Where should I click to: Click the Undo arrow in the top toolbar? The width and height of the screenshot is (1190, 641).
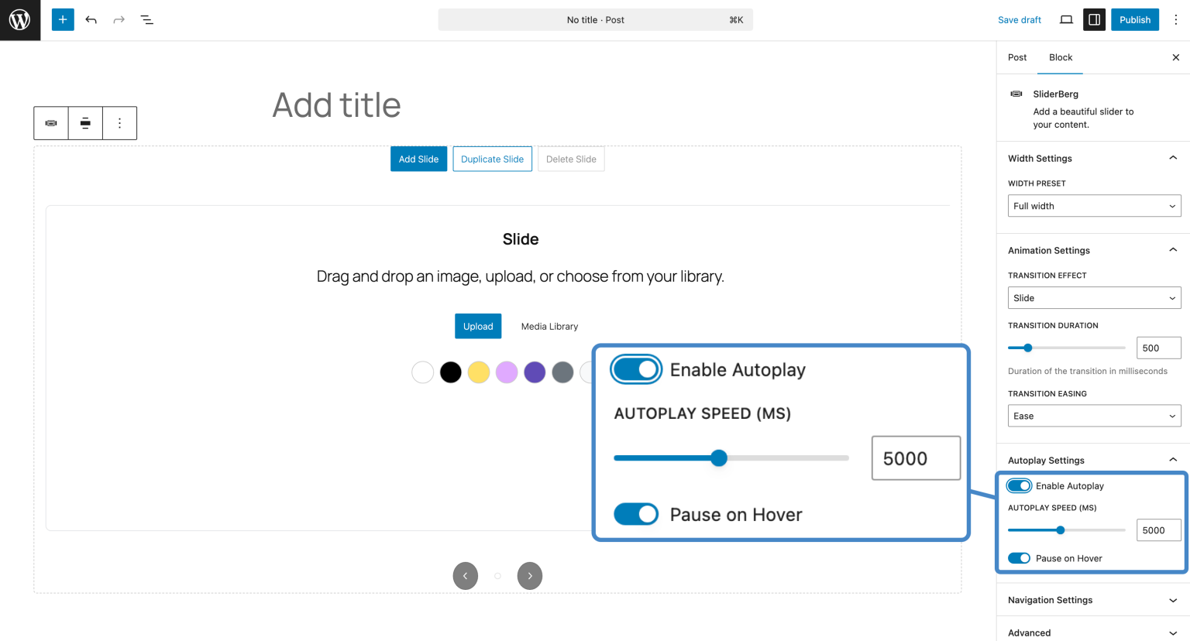[x=91, y=19]
